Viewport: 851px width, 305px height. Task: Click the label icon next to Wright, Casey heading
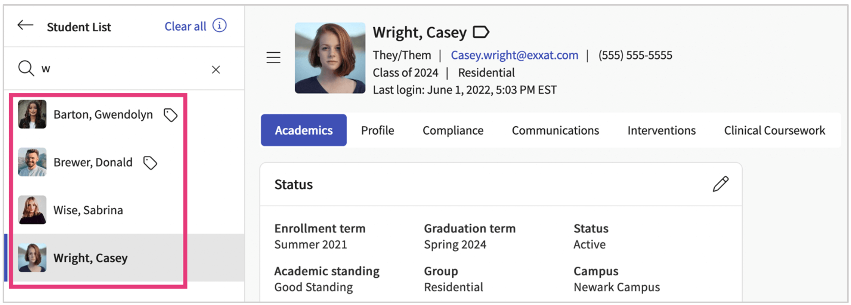click(x=481, y=33)
